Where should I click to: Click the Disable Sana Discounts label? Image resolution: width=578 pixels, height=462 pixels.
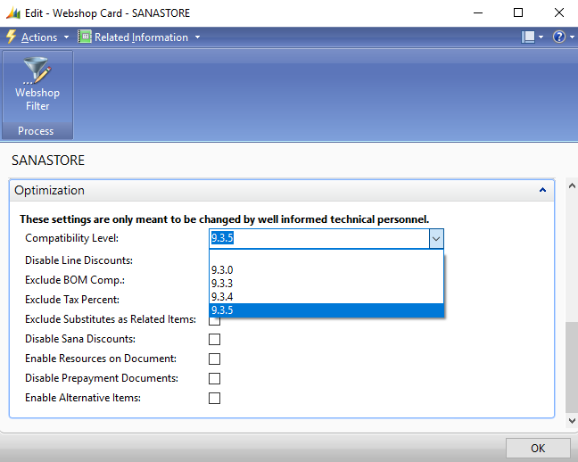point(80,339)
